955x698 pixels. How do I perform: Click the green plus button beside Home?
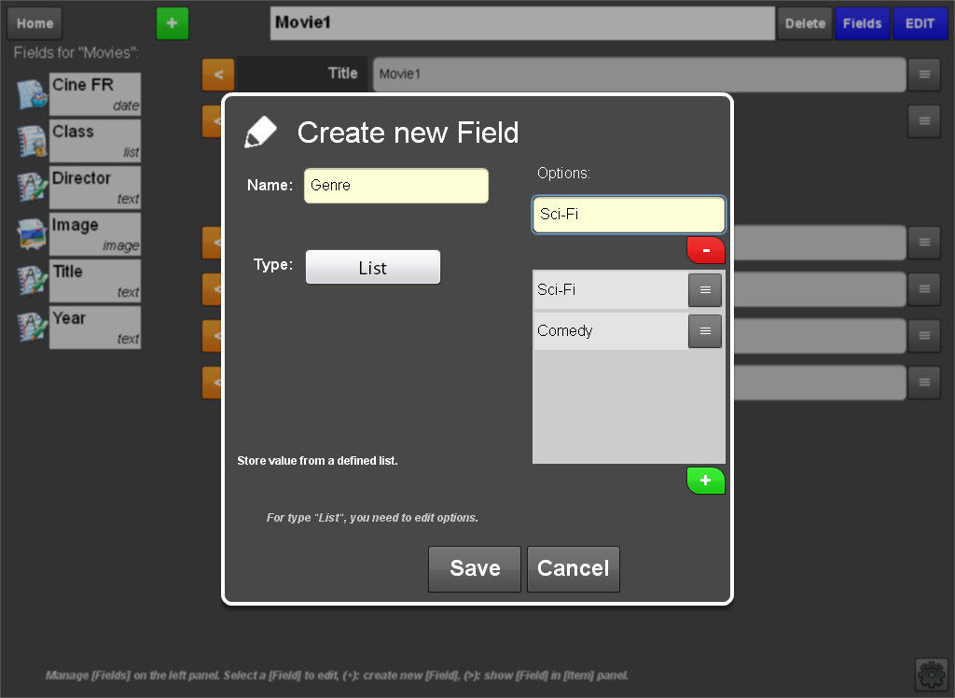click(x=173, y=23)
